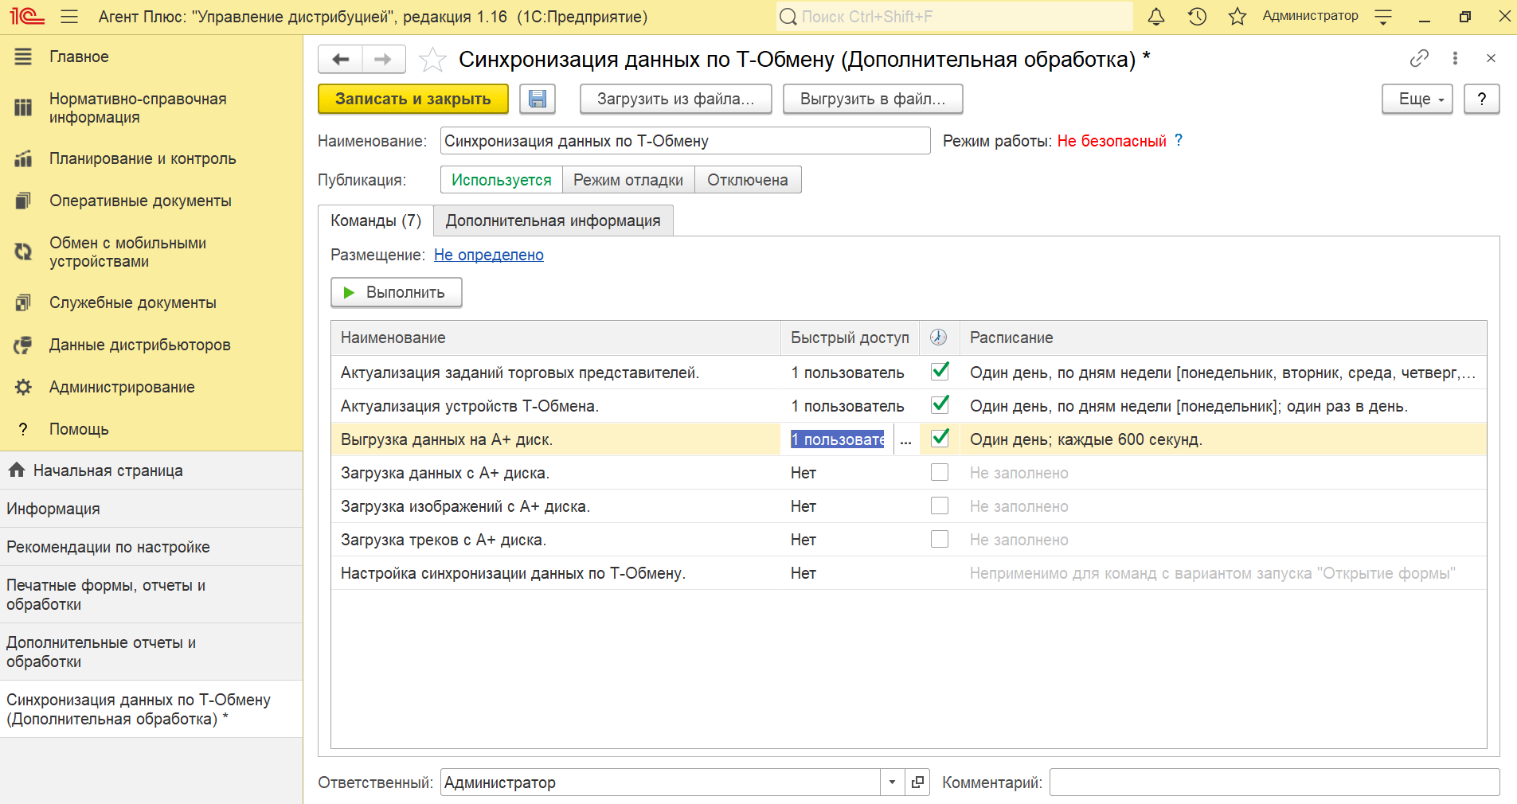
Task: Click the search field Поиск Ctrl+Shift+F
Action: pos(954,17)
